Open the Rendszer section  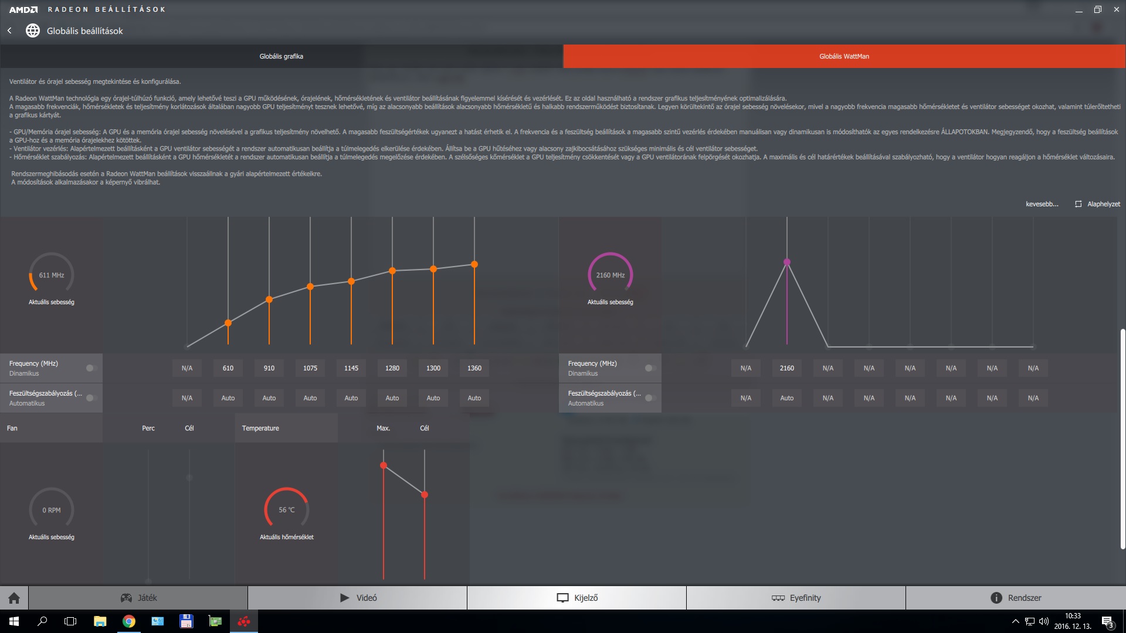point(1016,598)
